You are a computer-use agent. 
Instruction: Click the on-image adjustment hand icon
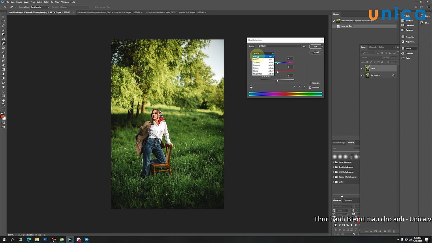pos(251,87)
